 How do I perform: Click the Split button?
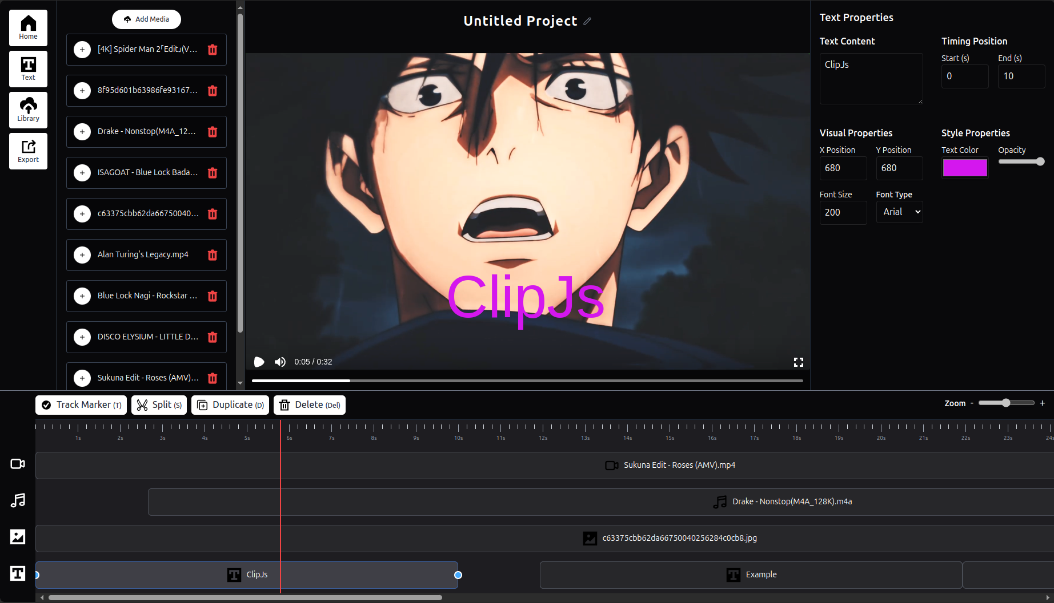(x=159, y=405)
